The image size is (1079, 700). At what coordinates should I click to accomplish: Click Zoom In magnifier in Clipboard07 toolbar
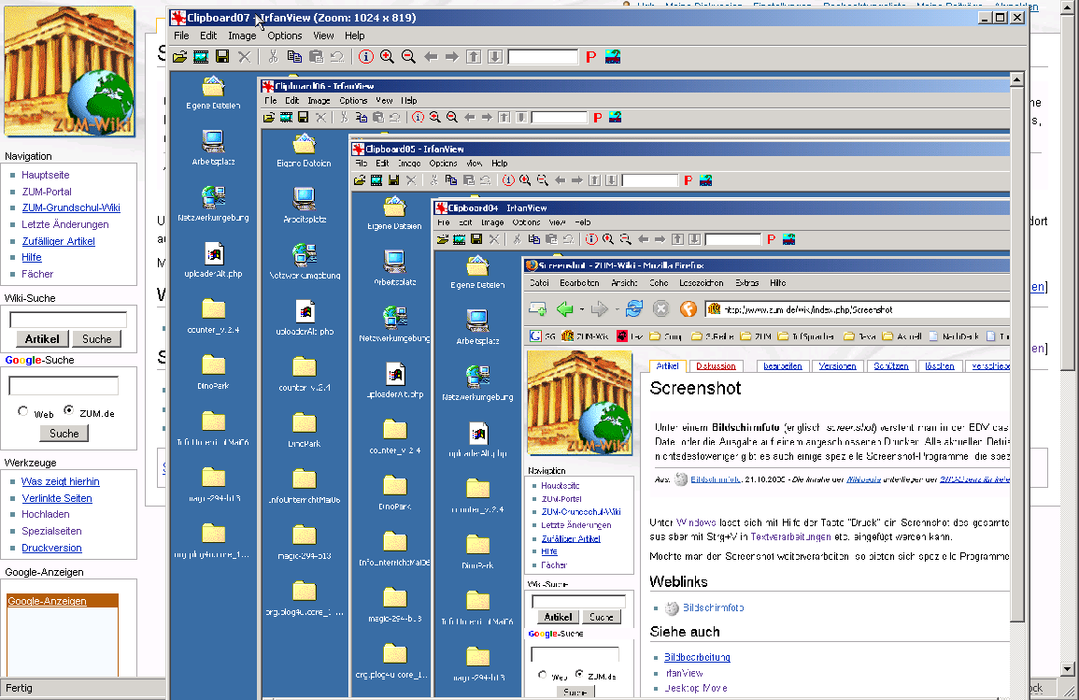(x=387, y=57)
